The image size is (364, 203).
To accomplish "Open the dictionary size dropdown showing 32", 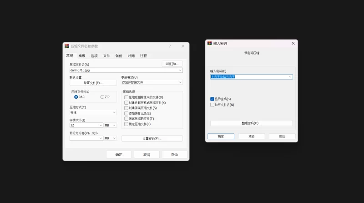I will pyautogui.click(x=101, y=125).
